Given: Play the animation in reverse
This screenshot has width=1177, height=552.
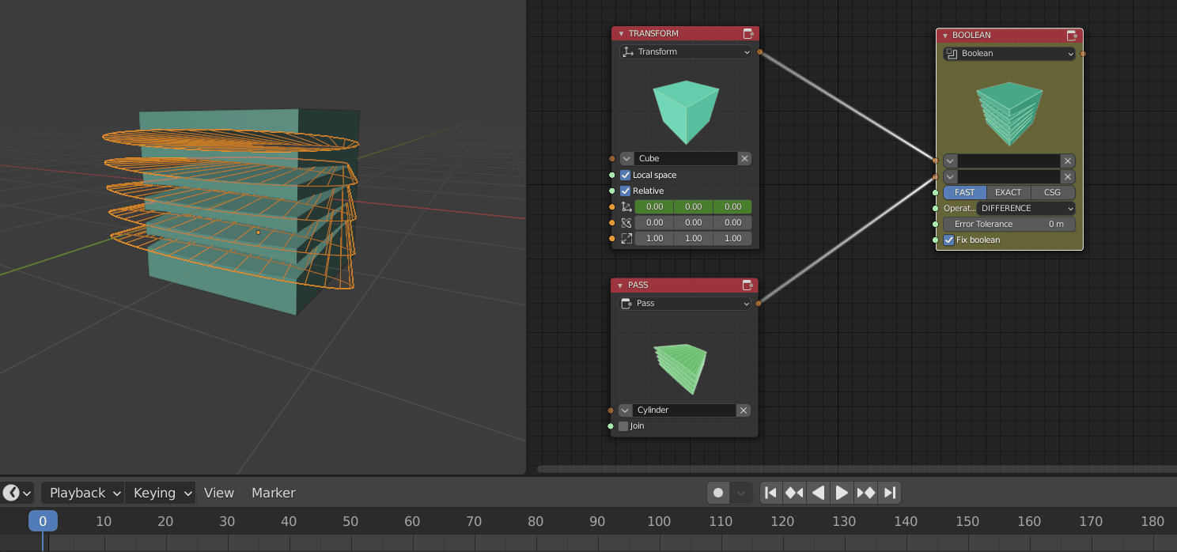Looking at the screenshot, I should coord(818,493).
